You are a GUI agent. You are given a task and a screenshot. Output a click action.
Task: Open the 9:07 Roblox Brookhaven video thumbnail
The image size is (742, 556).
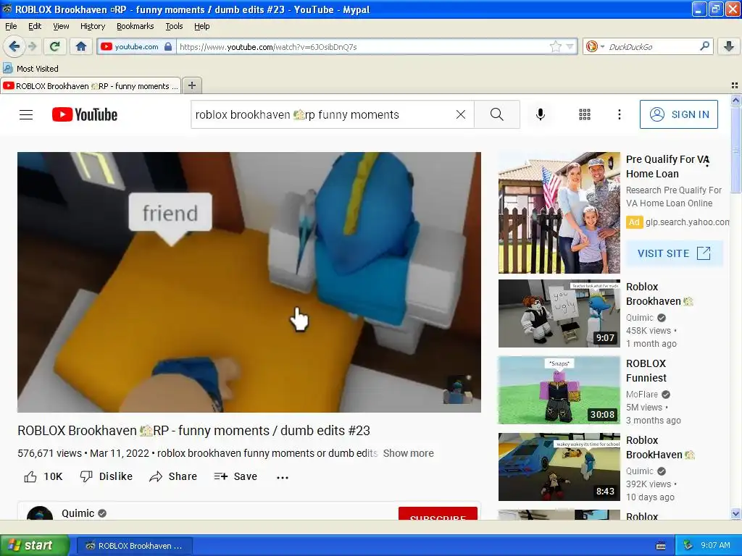click(x=559, y=313)
